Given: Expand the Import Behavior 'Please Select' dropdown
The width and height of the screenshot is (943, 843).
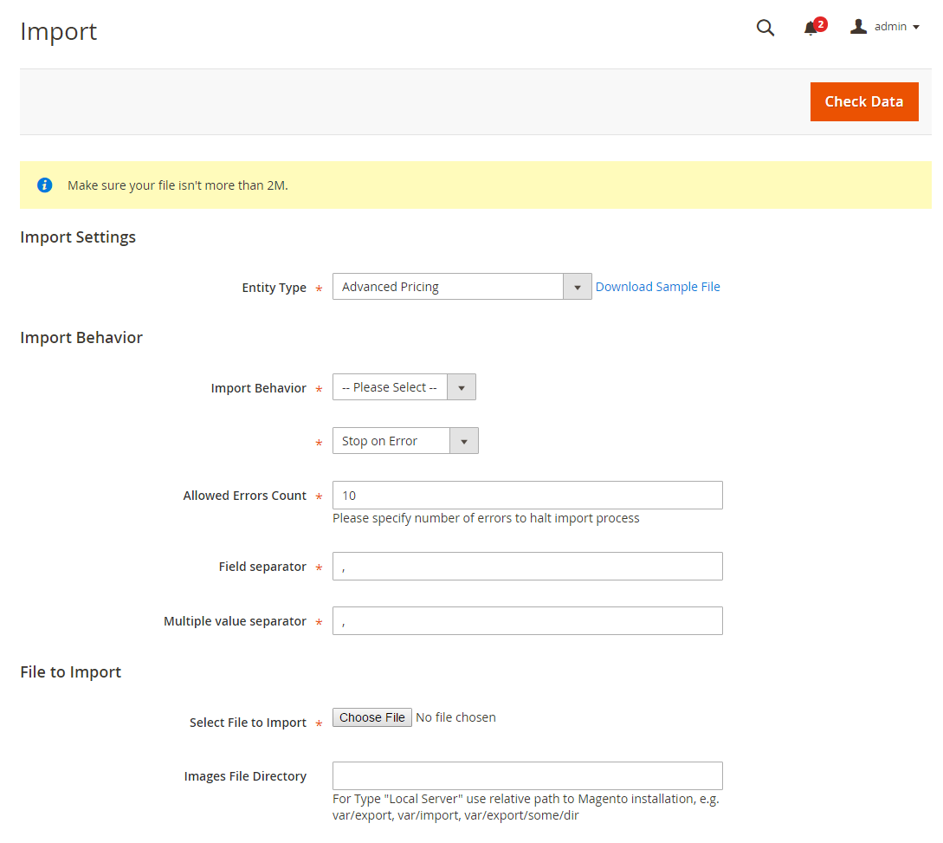Looking at the screenshot, I should pyautogui.click(x=404, y=387).
